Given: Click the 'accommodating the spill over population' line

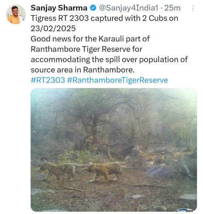Looking at the screenshot, I should 105,60.
